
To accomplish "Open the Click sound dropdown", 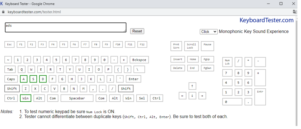I will 208,32.
